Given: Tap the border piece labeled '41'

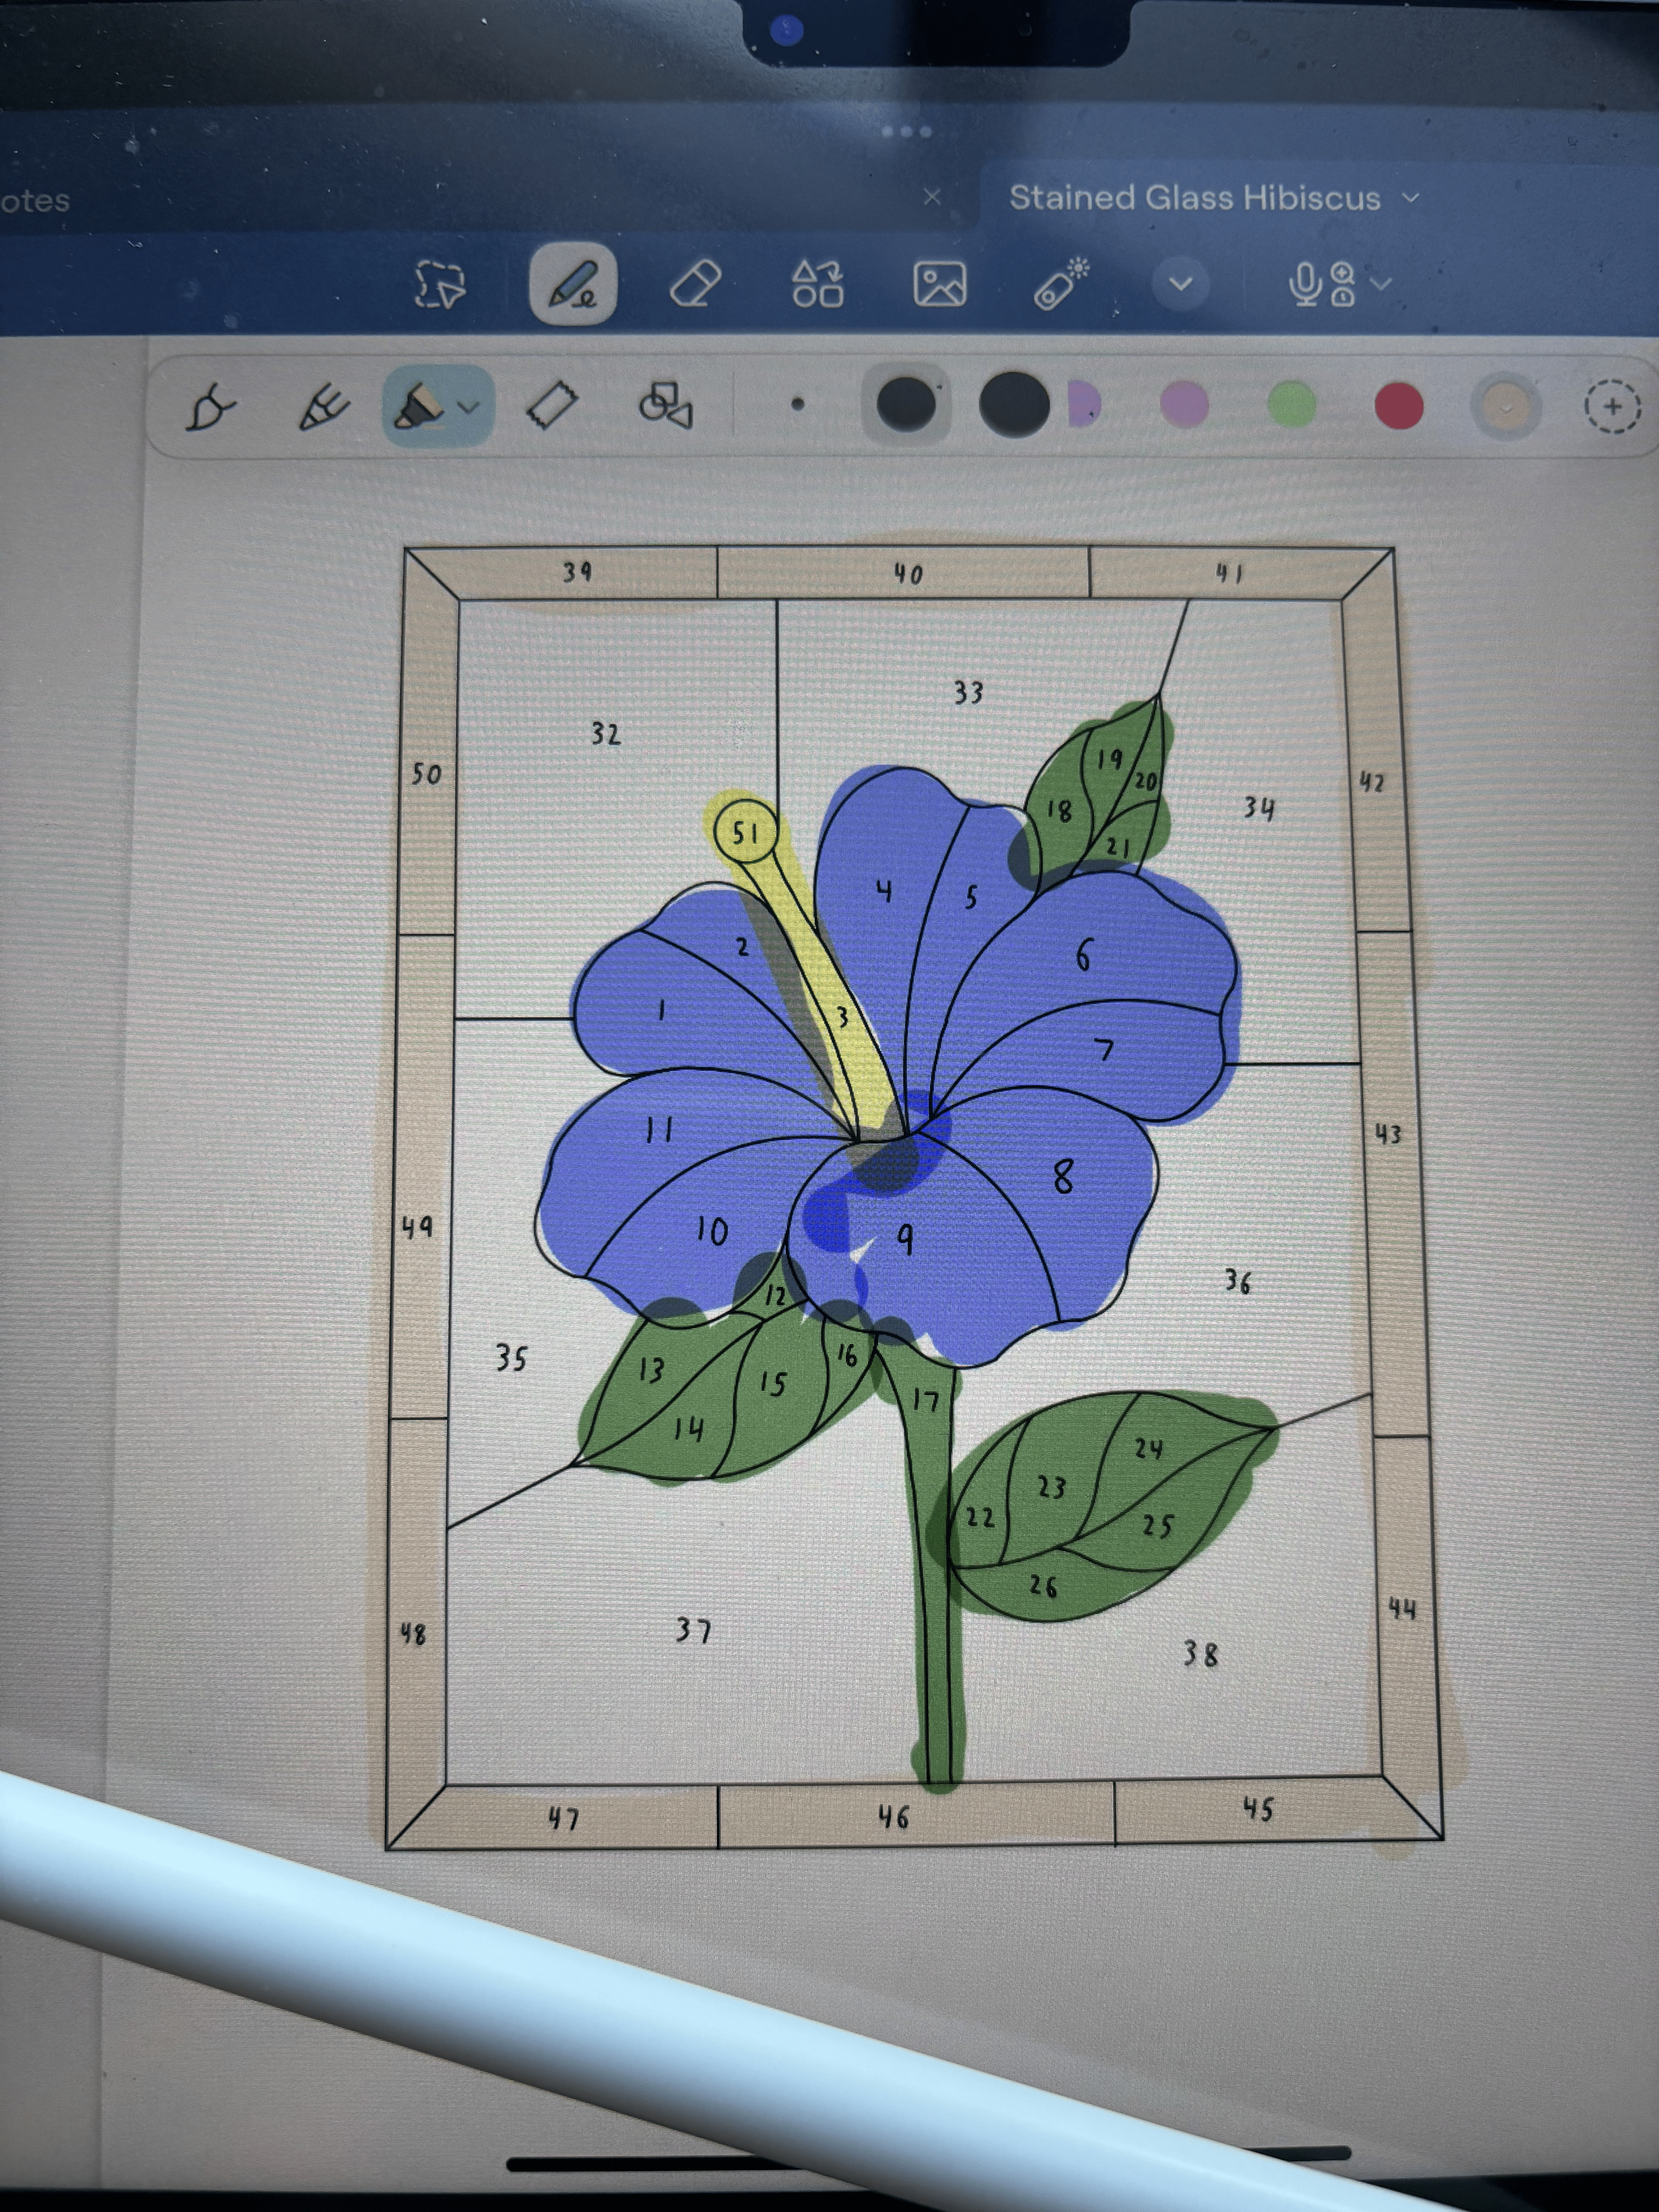Looking at the screenshot, I should tap(1229, 573).
